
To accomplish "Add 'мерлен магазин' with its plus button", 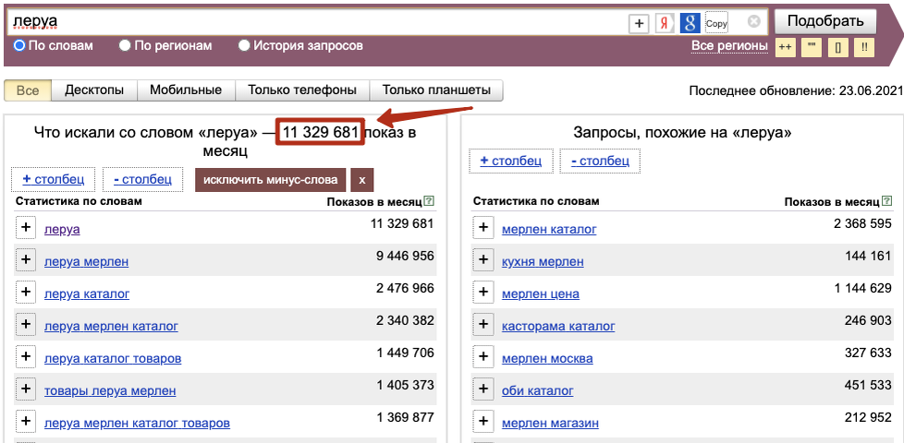I will (483, 421).
